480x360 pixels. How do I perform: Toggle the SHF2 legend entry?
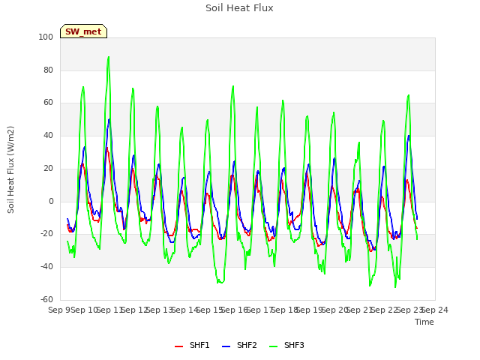(x=239, y=345)
